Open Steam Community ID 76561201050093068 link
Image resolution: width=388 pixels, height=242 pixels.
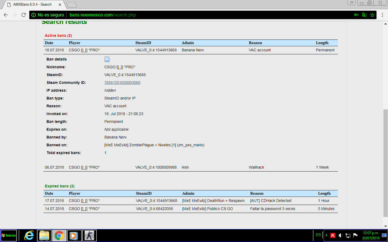tap(122, 83)
